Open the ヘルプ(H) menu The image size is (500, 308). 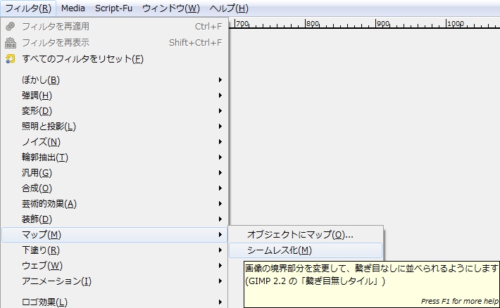point(229,8)
